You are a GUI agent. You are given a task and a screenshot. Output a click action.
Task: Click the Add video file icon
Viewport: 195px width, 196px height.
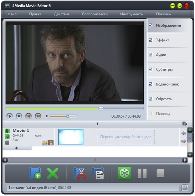pos(35,173)
